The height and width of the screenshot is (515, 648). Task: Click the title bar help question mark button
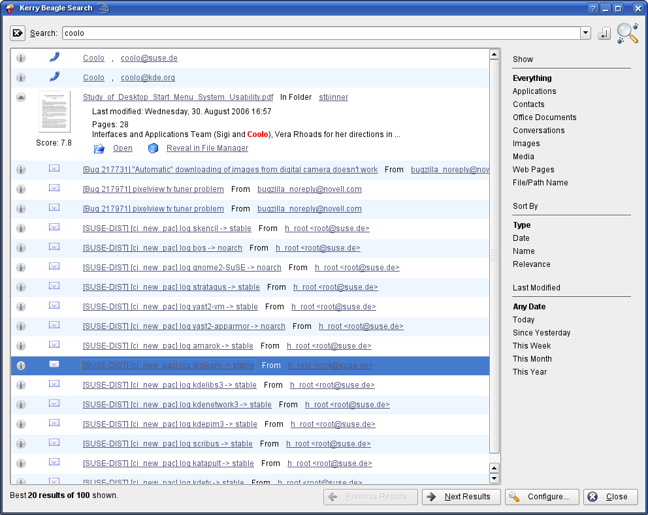point(593,8)
